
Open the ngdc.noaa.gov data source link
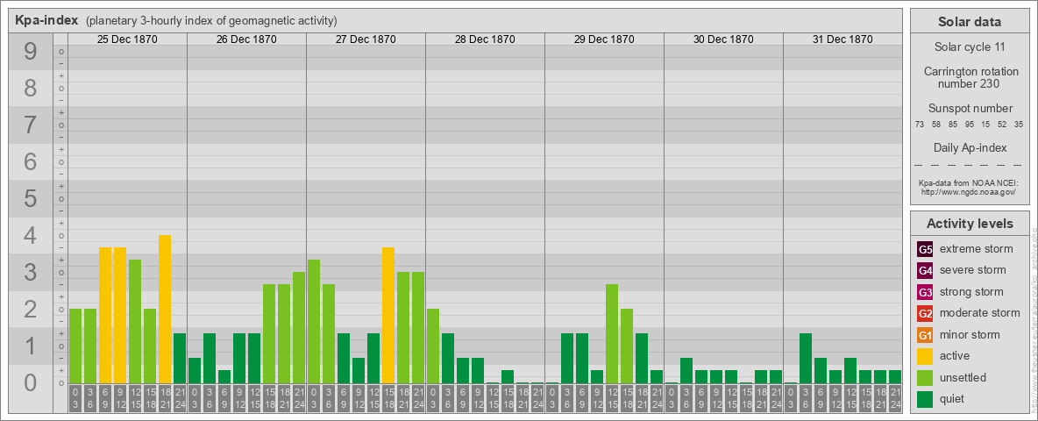[969, 191]
